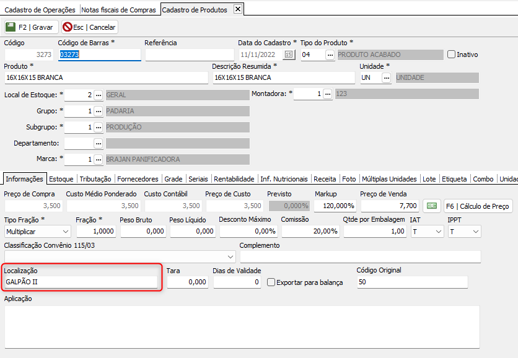Expand the Classificação Convênio 115/03 dropdown
Screen dimensions: 518x358
coord(230,256)
